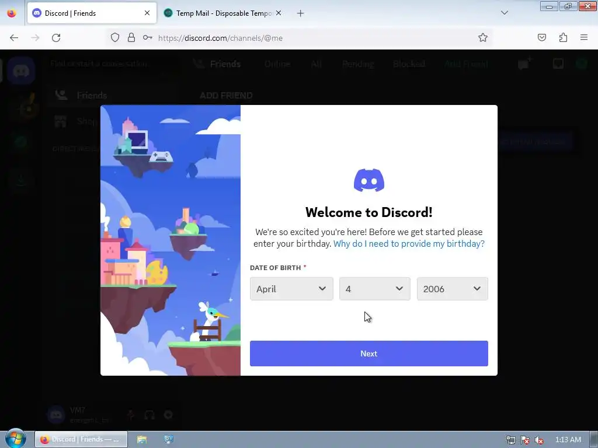598x448 pixels.
Task: Open the Day dropdown showing 4
Action: pyautogui.click(x=374, y=289)
